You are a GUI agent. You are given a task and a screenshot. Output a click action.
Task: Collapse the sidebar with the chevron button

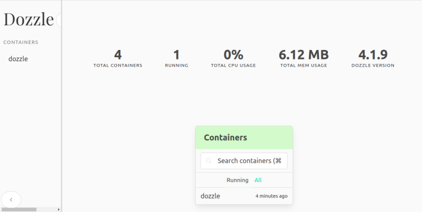point(11,200)
